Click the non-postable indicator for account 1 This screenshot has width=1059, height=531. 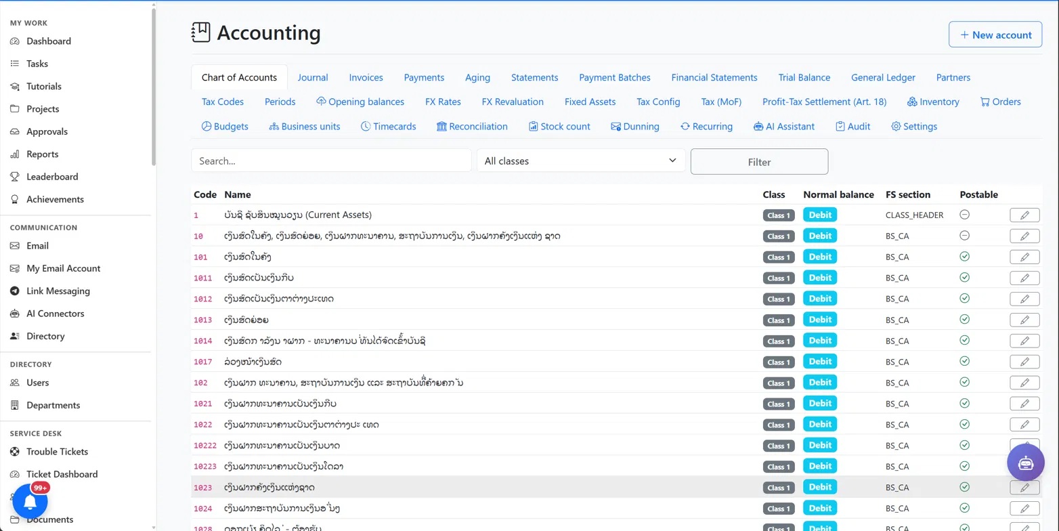965,215
